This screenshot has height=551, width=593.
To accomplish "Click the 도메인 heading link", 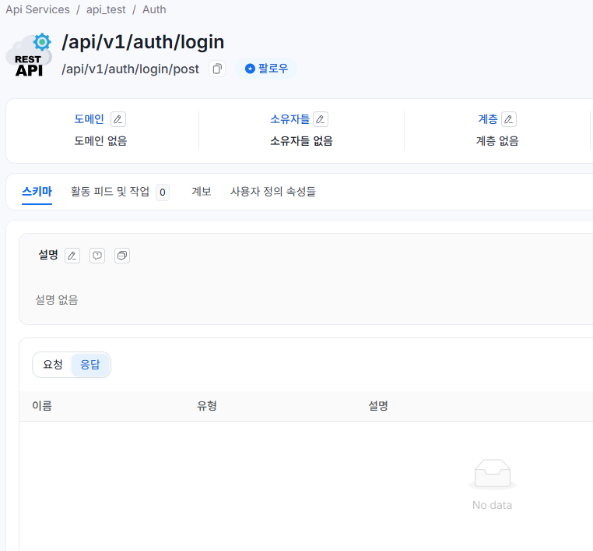I will [89, 119].
